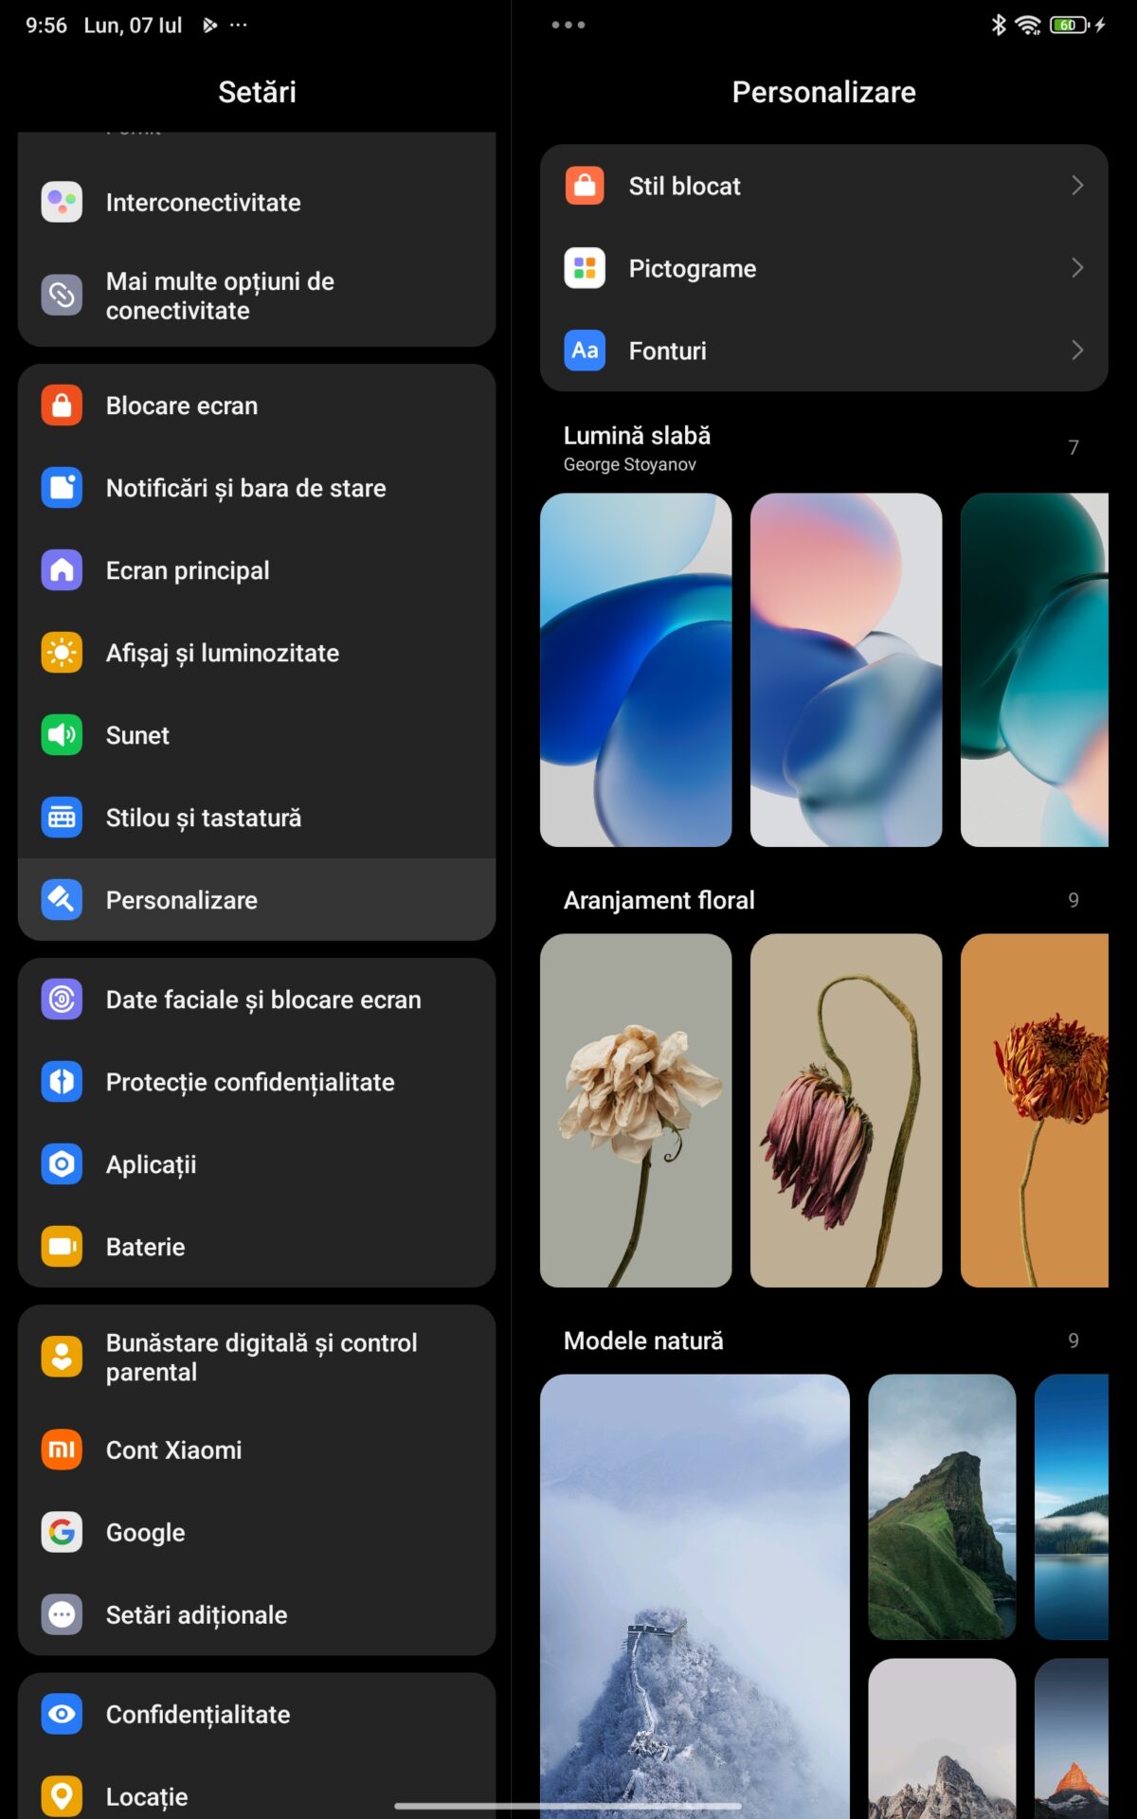The height and width of the screenshot is (1819, 1137).
Task: Tap the Ecran principal home icon
Action: (62, 570)
